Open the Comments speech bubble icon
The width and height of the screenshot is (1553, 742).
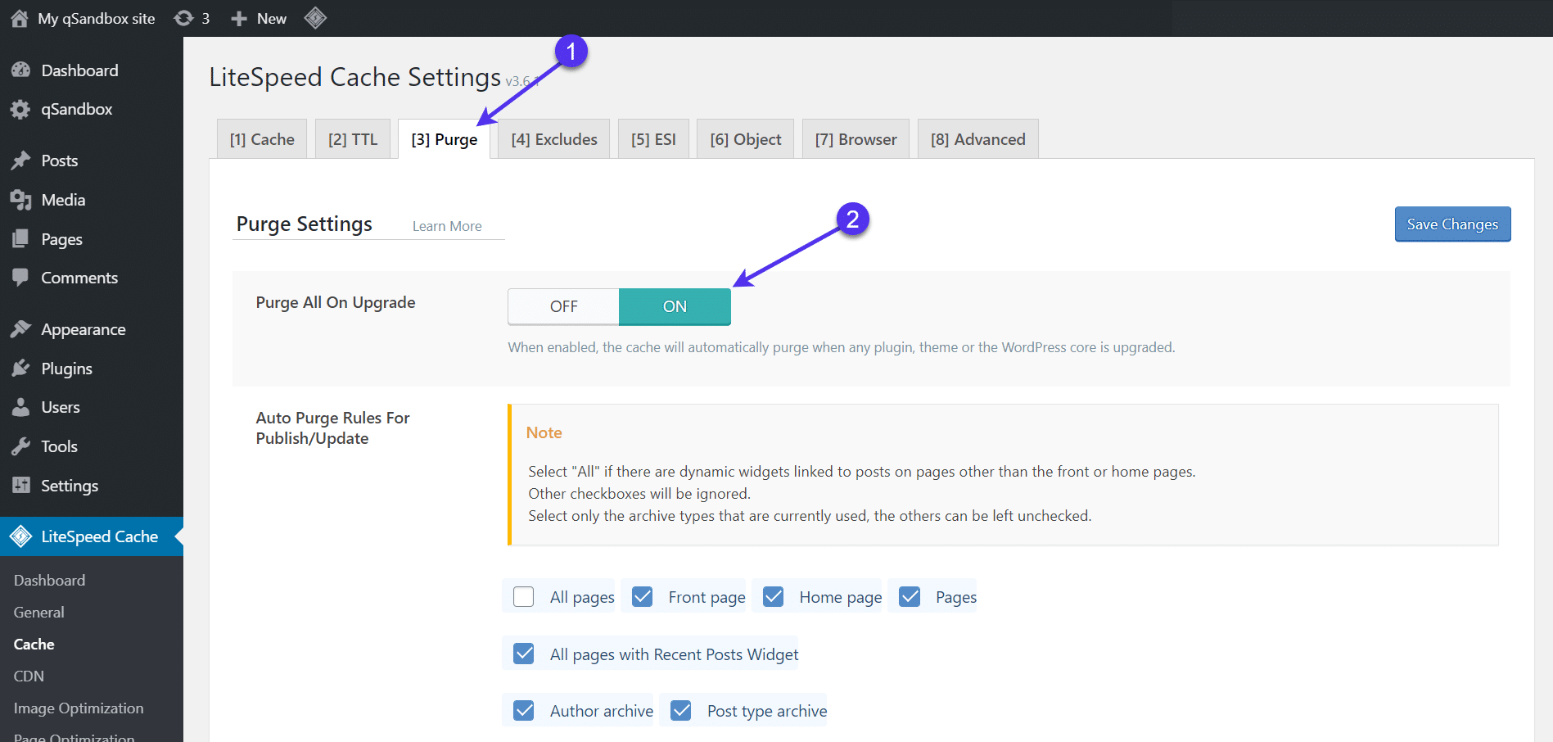22,278
